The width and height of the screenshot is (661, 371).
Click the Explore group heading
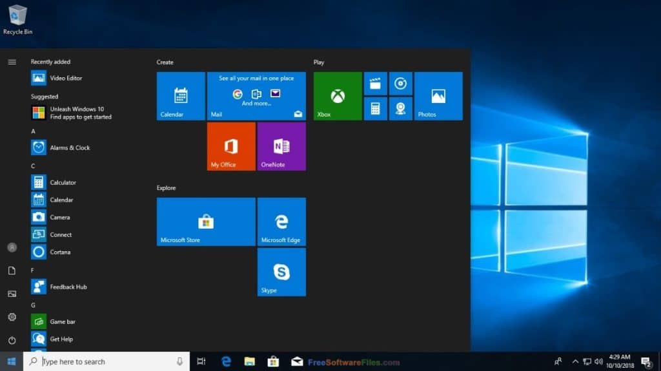coord(166,188)
